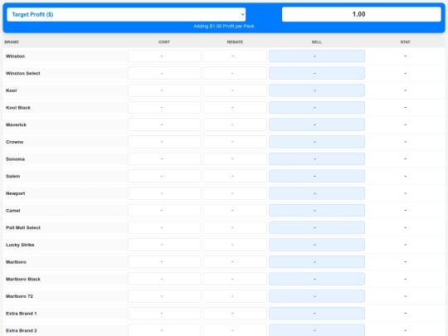This screenshot has width=448, height=336.
Task: Click the COST column header
Action: (x=164, y=42)
